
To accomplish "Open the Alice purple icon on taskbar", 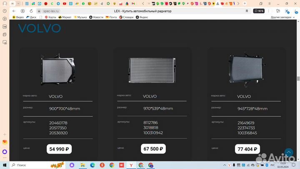I will click(72, 165).
